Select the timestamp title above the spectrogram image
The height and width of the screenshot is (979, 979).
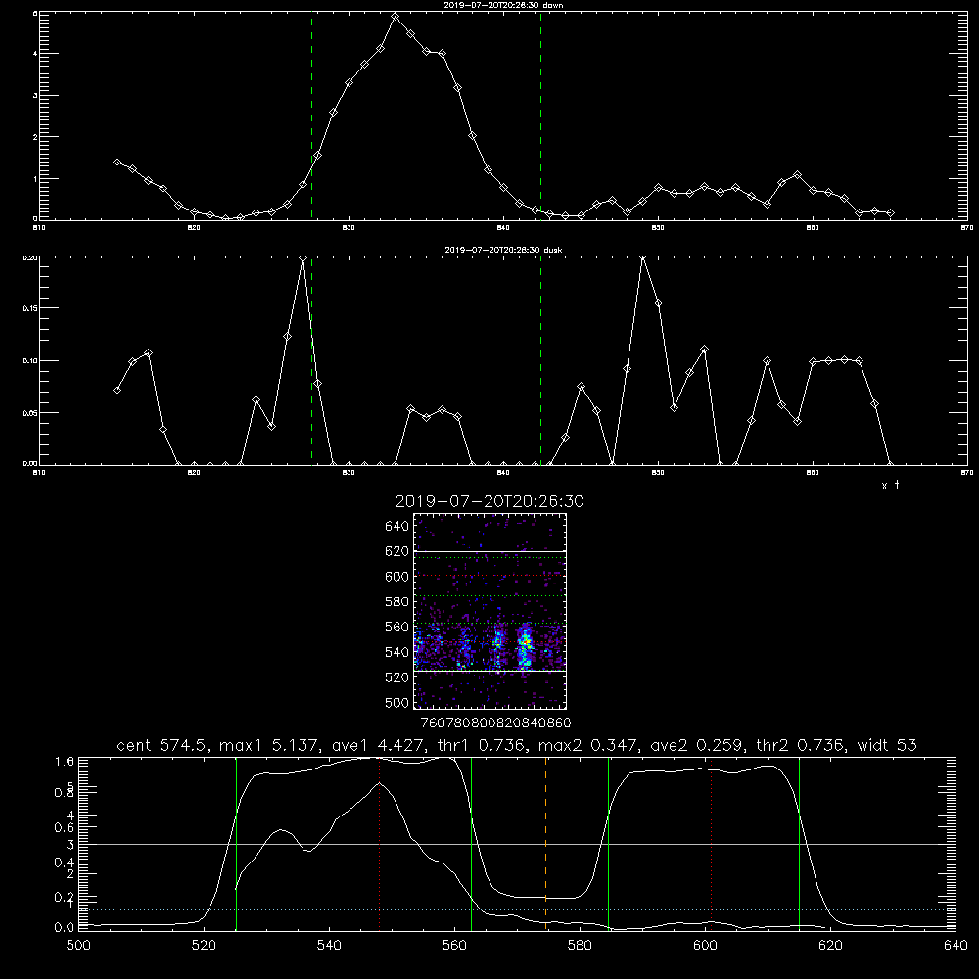(x=489, y=502)
